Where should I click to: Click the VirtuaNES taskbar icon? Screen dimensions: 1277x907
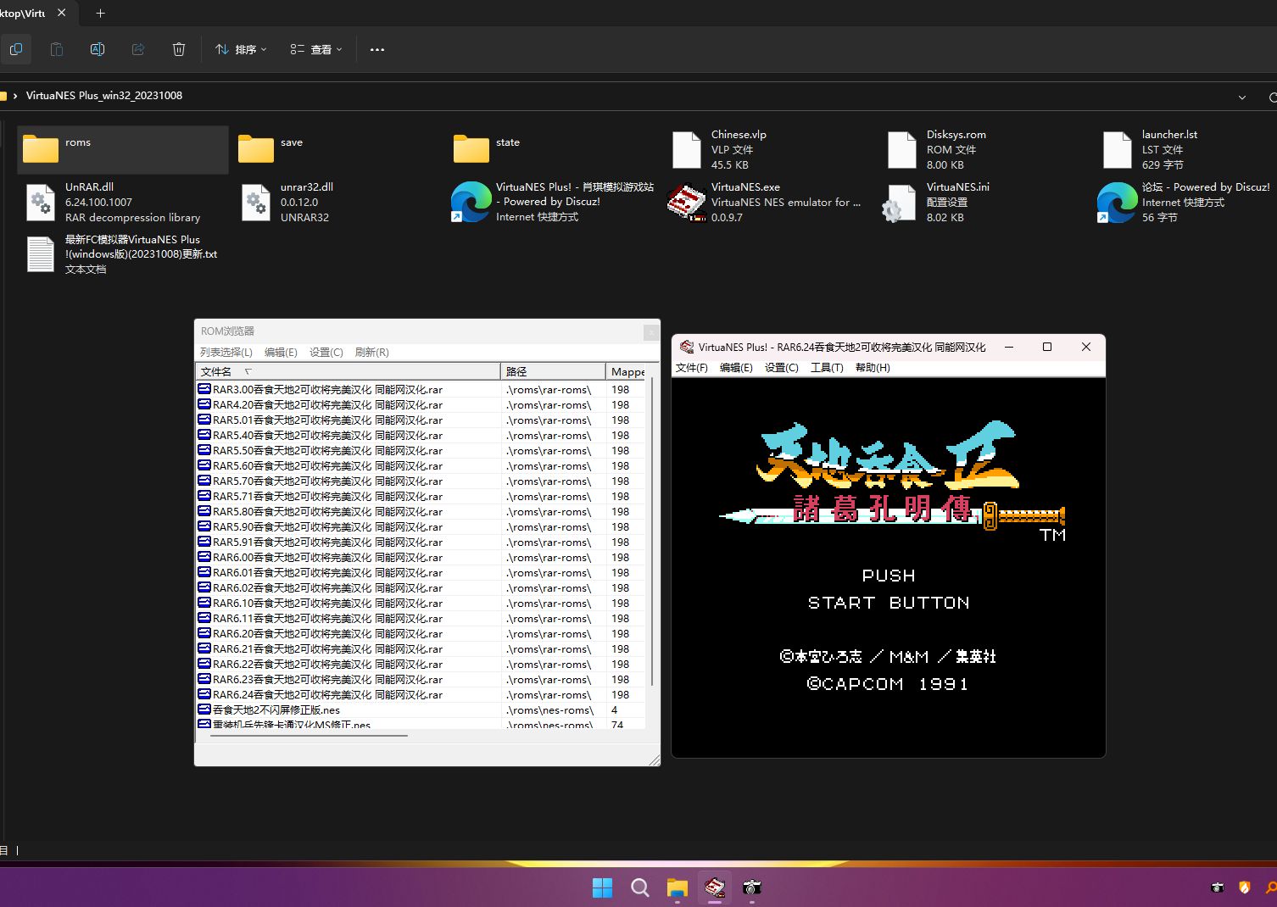coord(715,888)
